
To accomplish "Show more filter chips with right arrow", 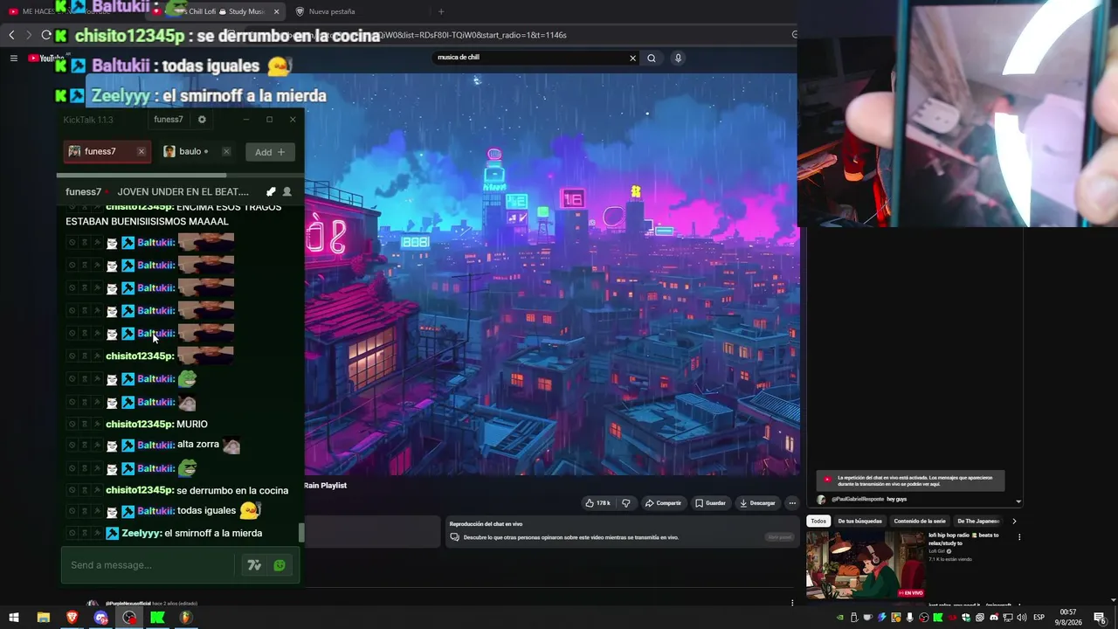I will click(x=1014, y=522).
